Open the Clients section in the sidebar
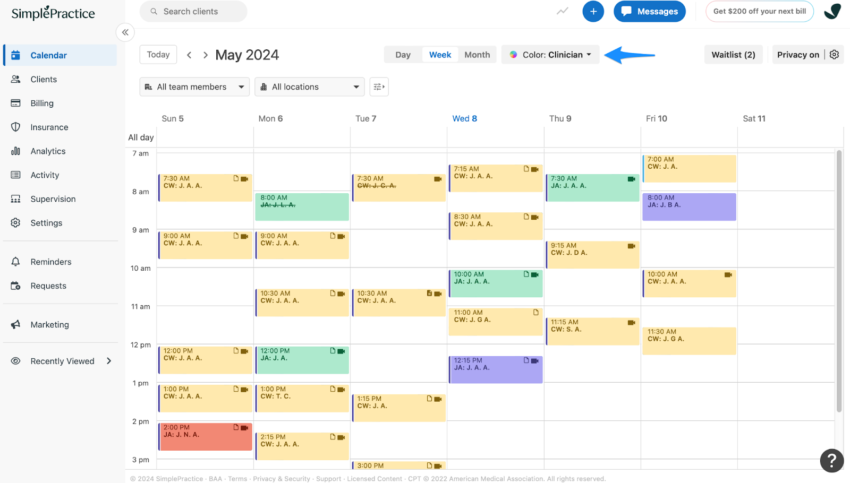 pos(42,79)
